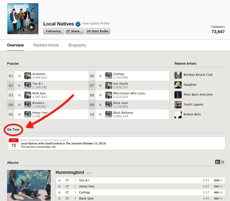Click the Airplanes album thumbnail

pos(28,76)
